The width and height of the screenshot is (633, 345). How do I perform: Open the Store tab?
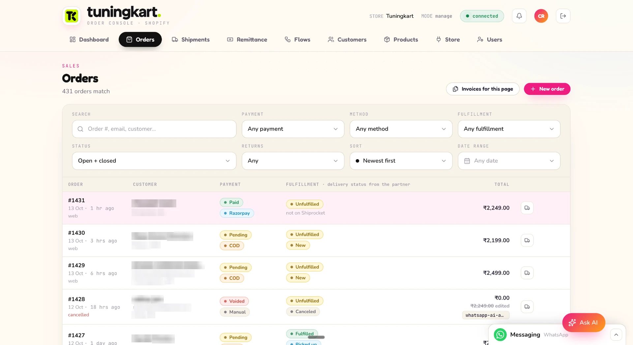(x=448, y=40)
